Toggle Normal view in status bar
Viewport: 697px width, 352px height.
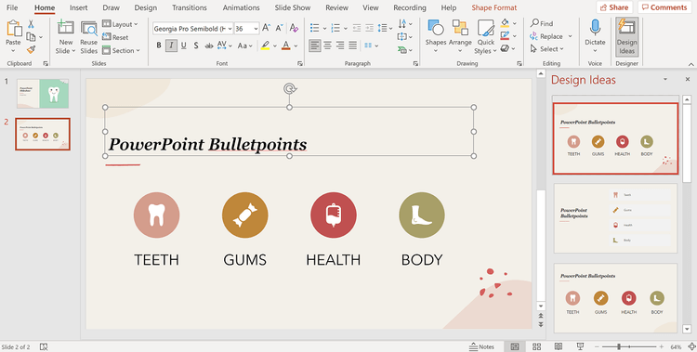coord(515,346)
